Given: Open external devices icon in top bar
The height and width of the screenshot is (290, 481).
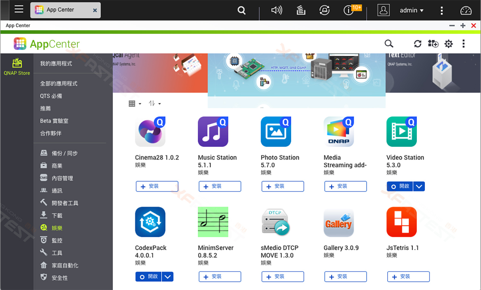Looking at the screenshot, I should pos(325,11).
